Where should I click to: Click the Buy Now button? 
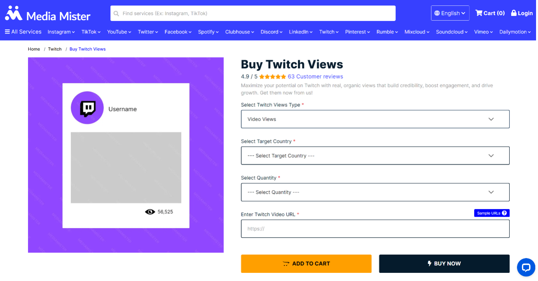(444, 264)
